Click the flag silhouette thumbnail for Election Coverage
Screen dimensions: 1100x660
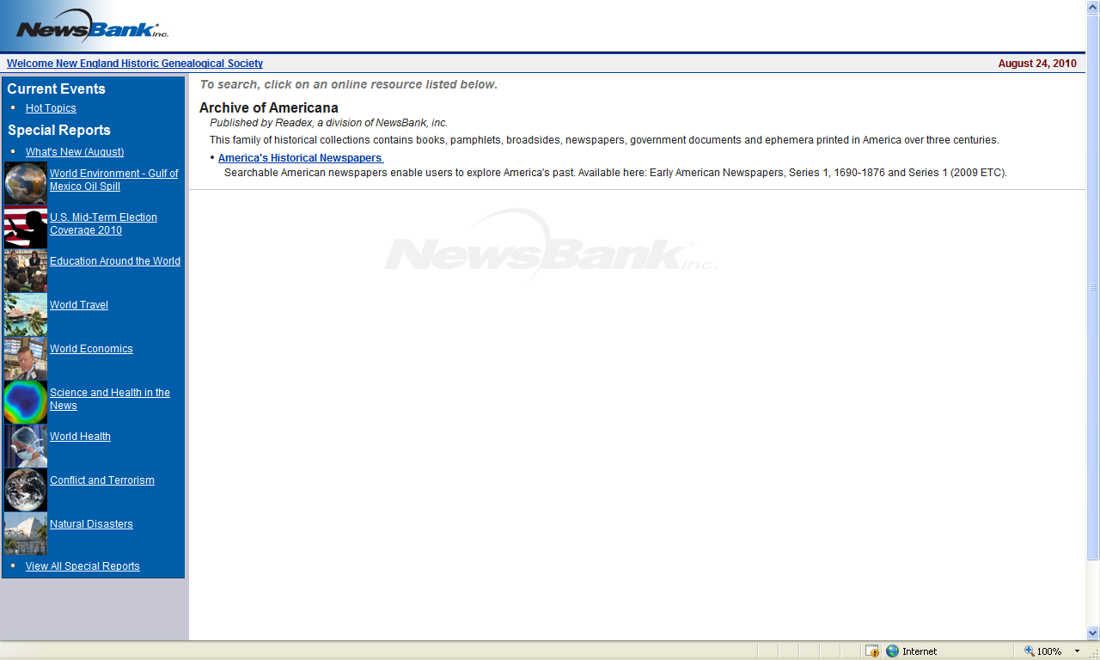point(26,227)
